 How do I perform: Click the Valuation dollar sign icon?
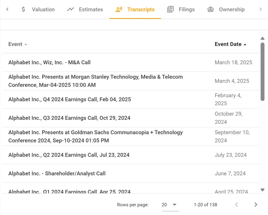(x=23, y=9)
